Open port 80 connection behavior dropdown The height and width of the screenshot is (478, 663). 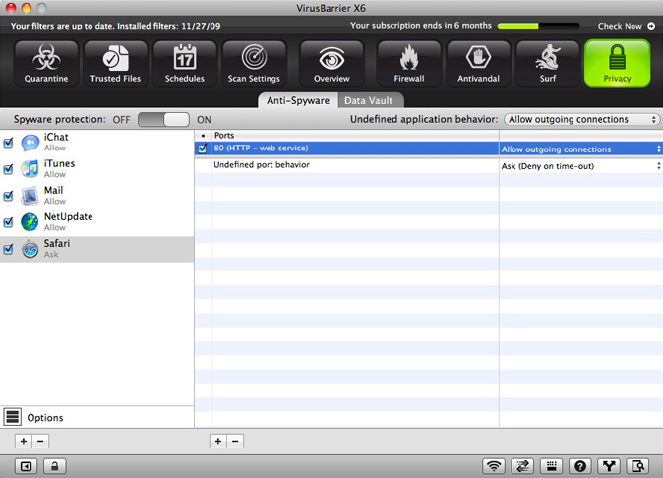tap(579, 149)
